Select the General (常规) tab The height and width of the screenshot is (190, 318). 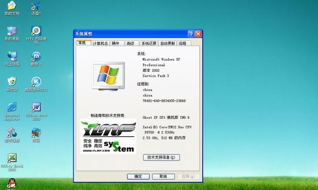[83, 43]
